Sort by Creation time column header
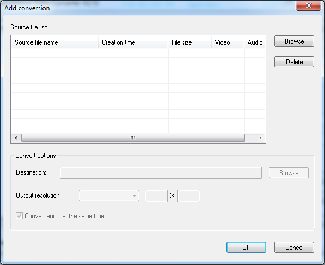 click(133, 42)
